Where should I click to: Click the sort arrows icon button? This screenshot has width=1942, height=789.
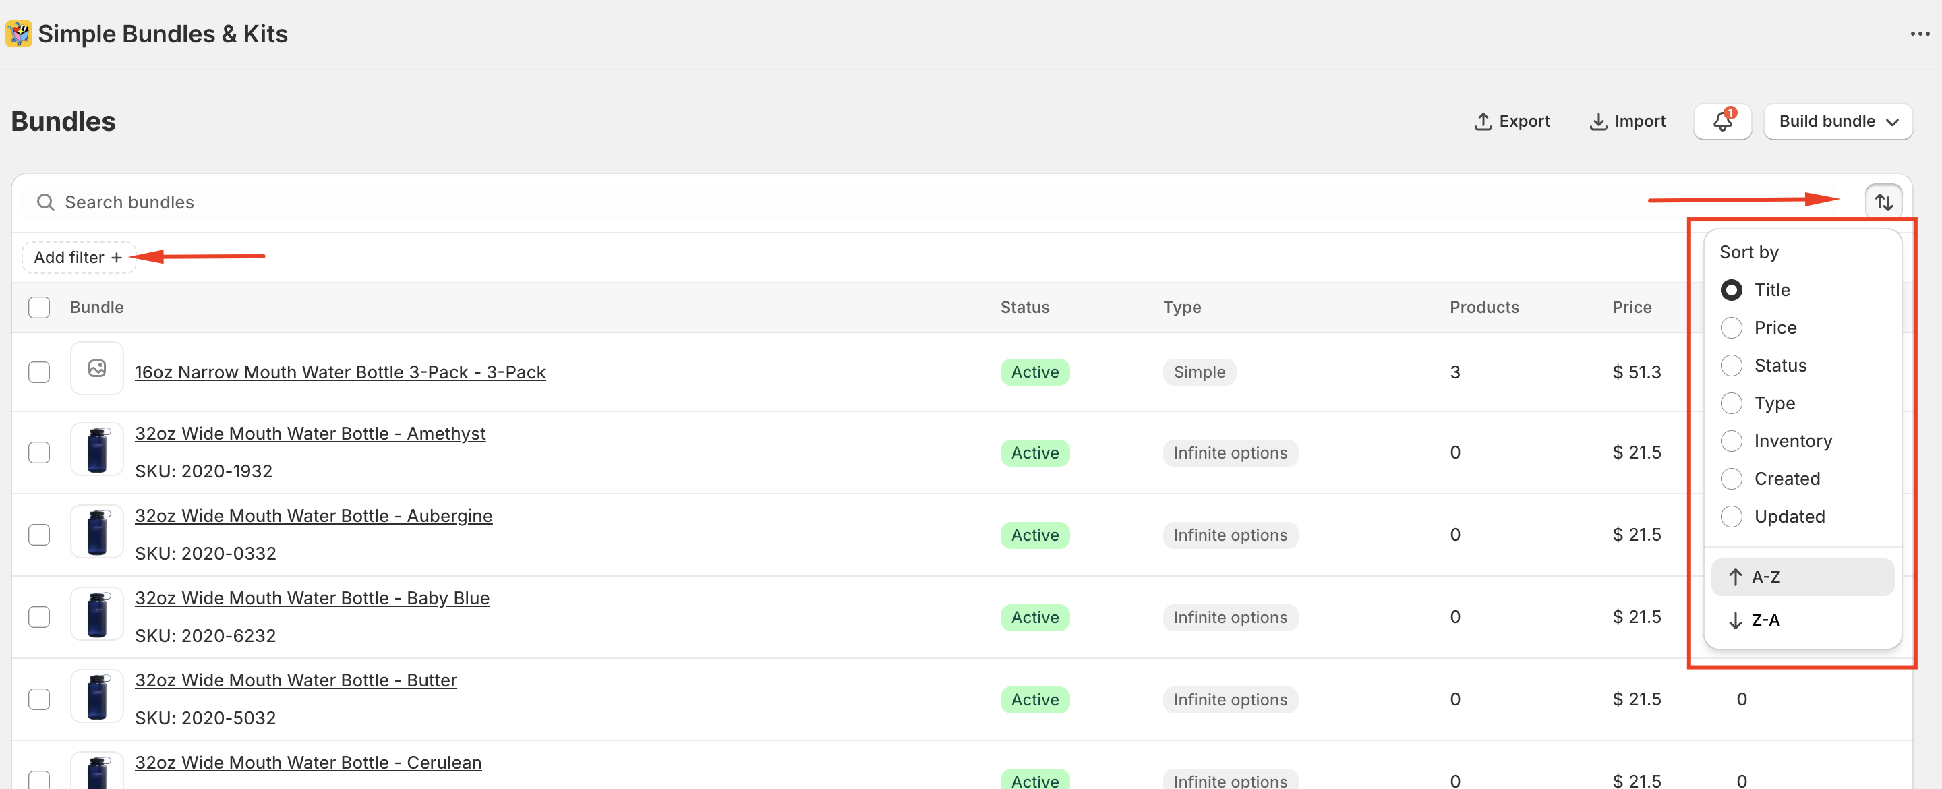click(1883, 202)
